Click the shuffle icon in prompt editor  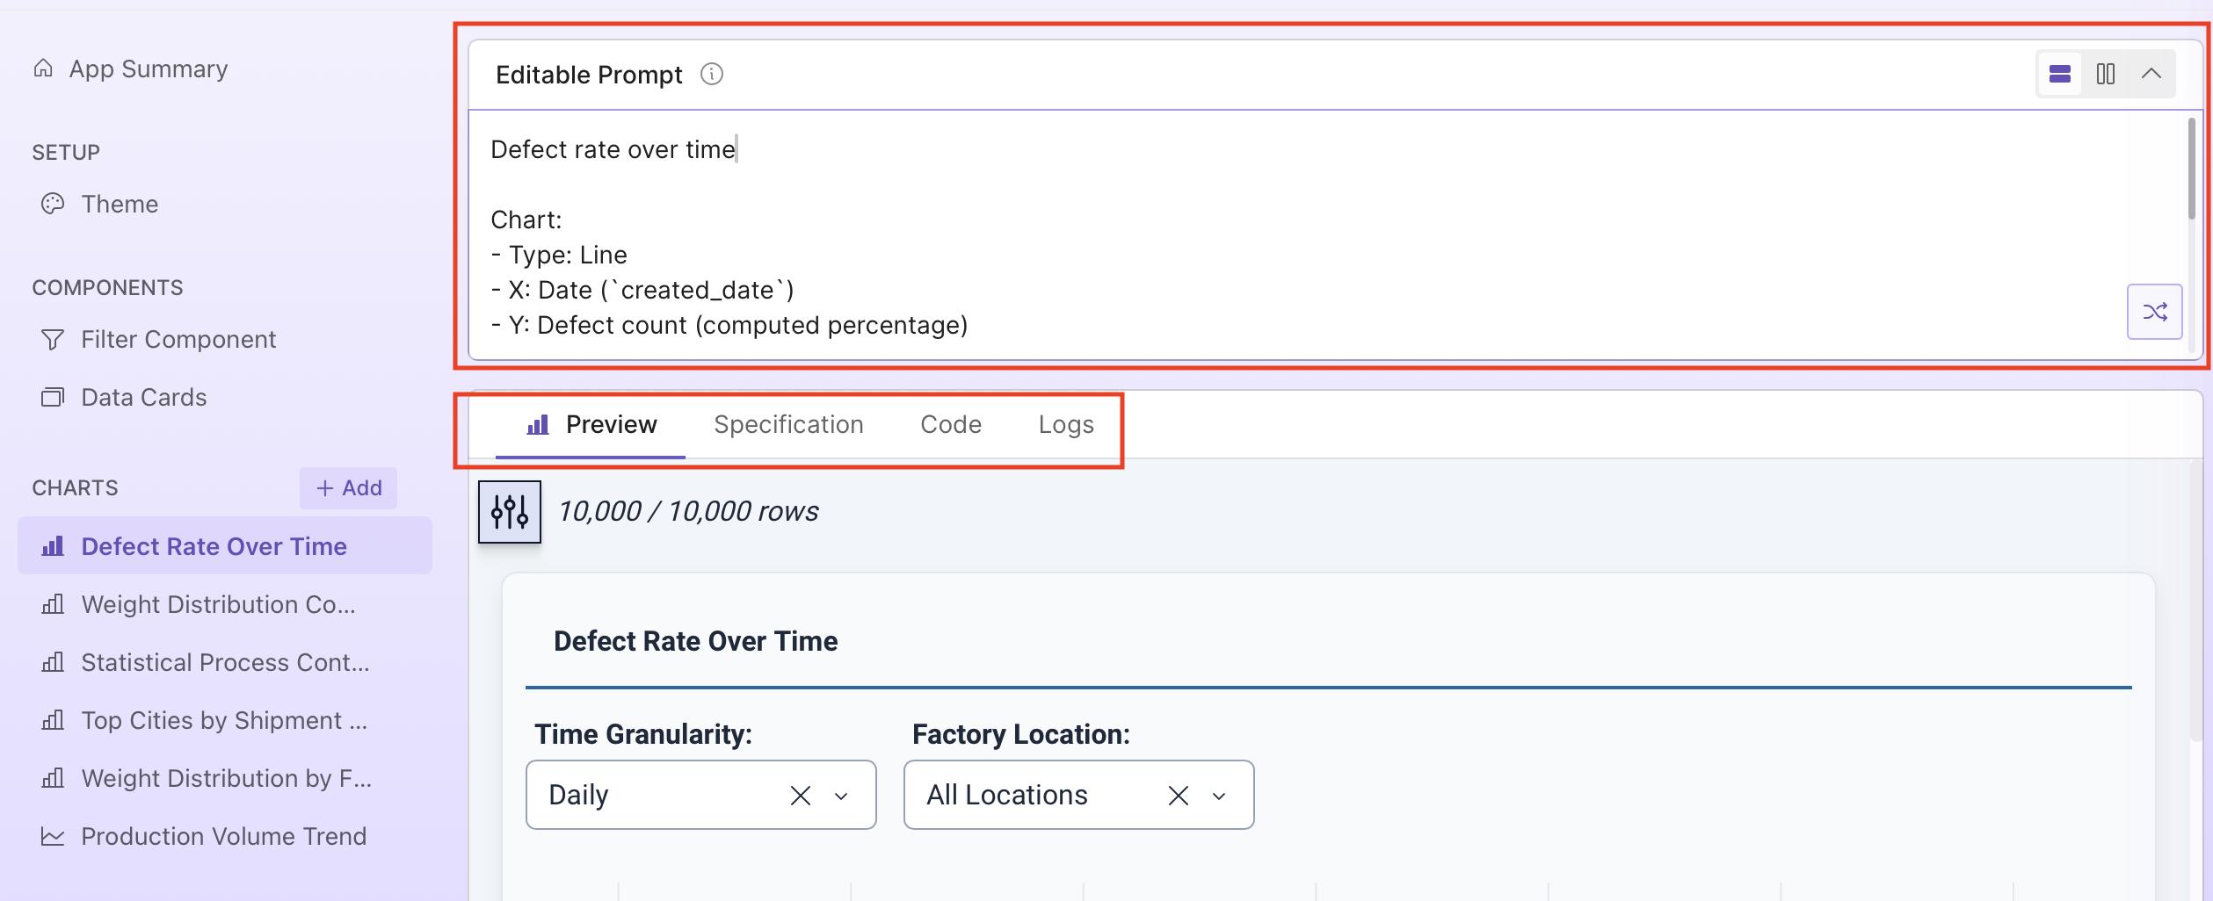point(2154,312)
